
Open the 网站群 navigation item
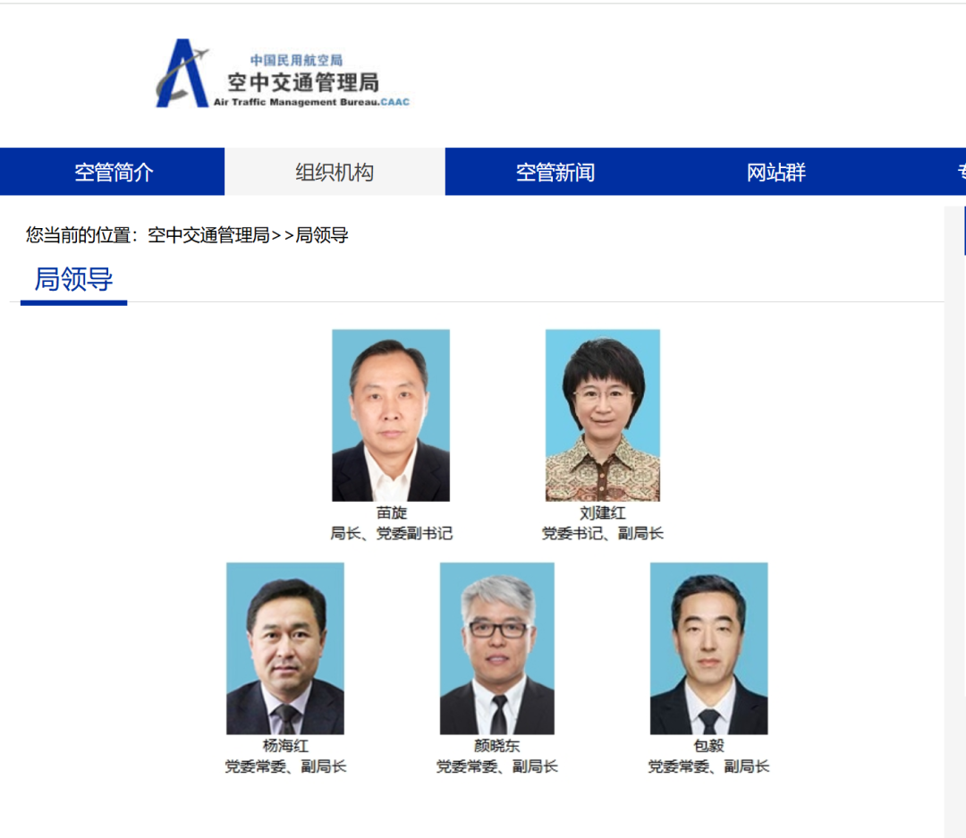[x=775, y=172]
